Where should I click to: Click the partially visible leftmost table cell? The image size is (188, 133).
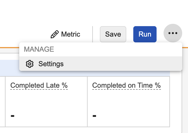click(x=2, y=102)
